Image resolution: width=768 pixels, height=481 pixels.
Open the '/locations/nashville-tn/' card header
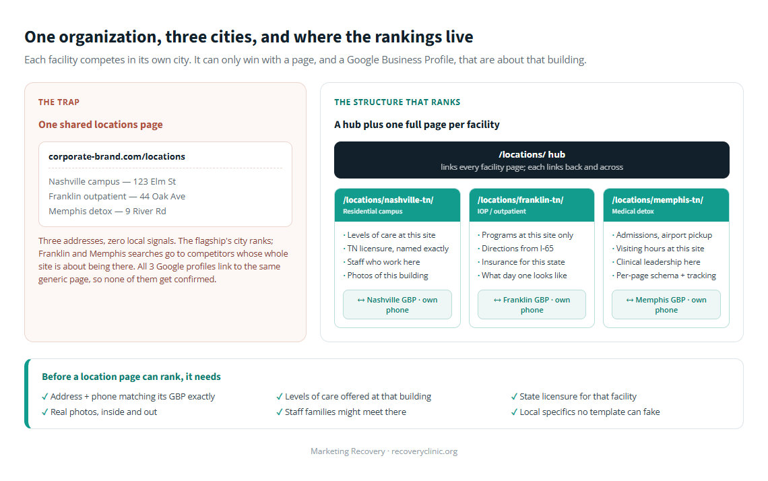click(x=397, y=205)
